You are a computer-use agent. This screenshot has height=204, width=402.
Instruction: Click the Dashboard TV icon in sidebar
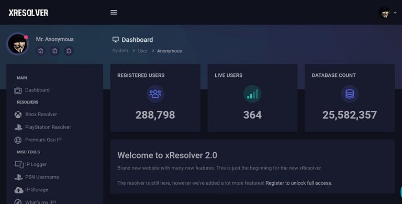18,90
